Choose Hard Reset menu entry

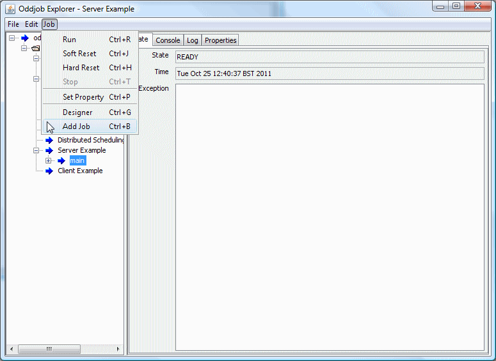click(x=81, y=68)
